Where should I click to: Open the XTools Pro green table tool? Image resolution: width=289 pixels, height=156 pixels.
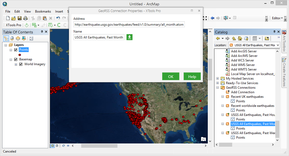[x=34, y=25]
